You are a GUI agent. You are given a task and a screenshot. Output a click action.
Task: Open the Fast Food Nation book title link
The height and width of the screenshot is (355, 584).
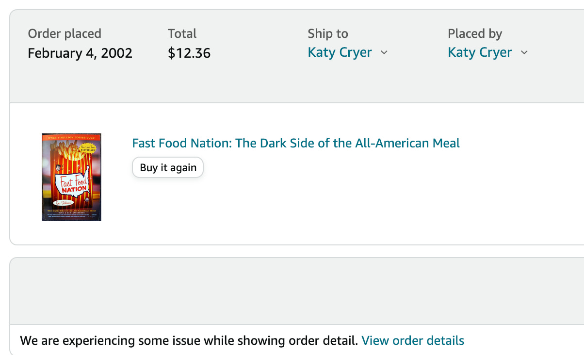tap(296, 144)
